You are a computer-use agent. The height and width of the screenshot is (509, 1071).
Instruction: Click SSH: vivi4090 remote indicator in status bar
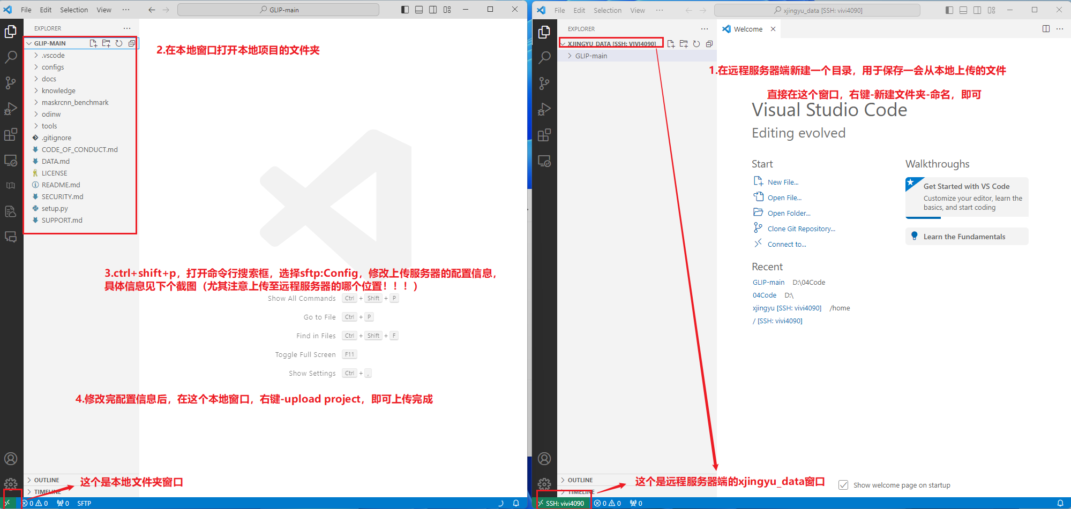(x=561, y=503)
